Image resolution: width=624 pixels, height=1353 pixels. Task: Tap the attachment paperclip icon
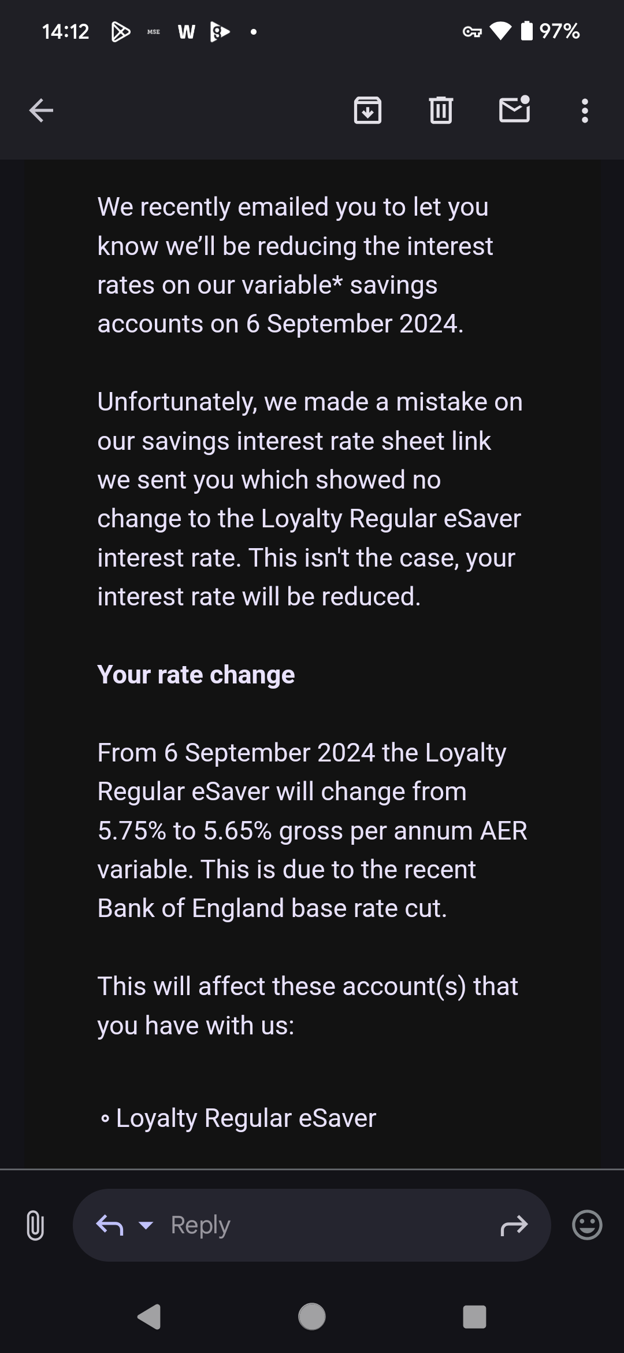(35, 1225)
